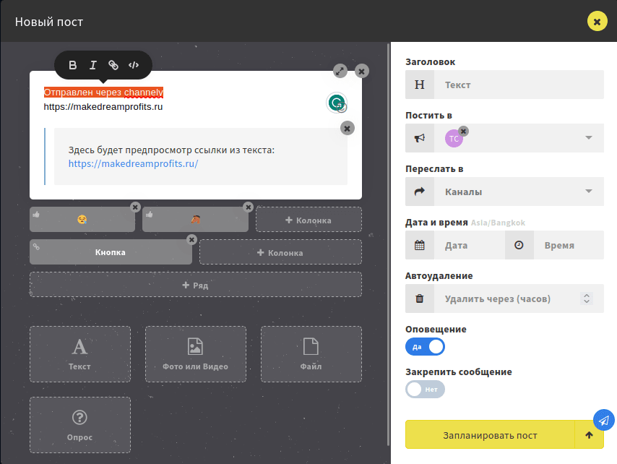The width and height of the screenshot is (617, 464).
Task: Adjust Удалить через hours stepper
Action: 587,298
